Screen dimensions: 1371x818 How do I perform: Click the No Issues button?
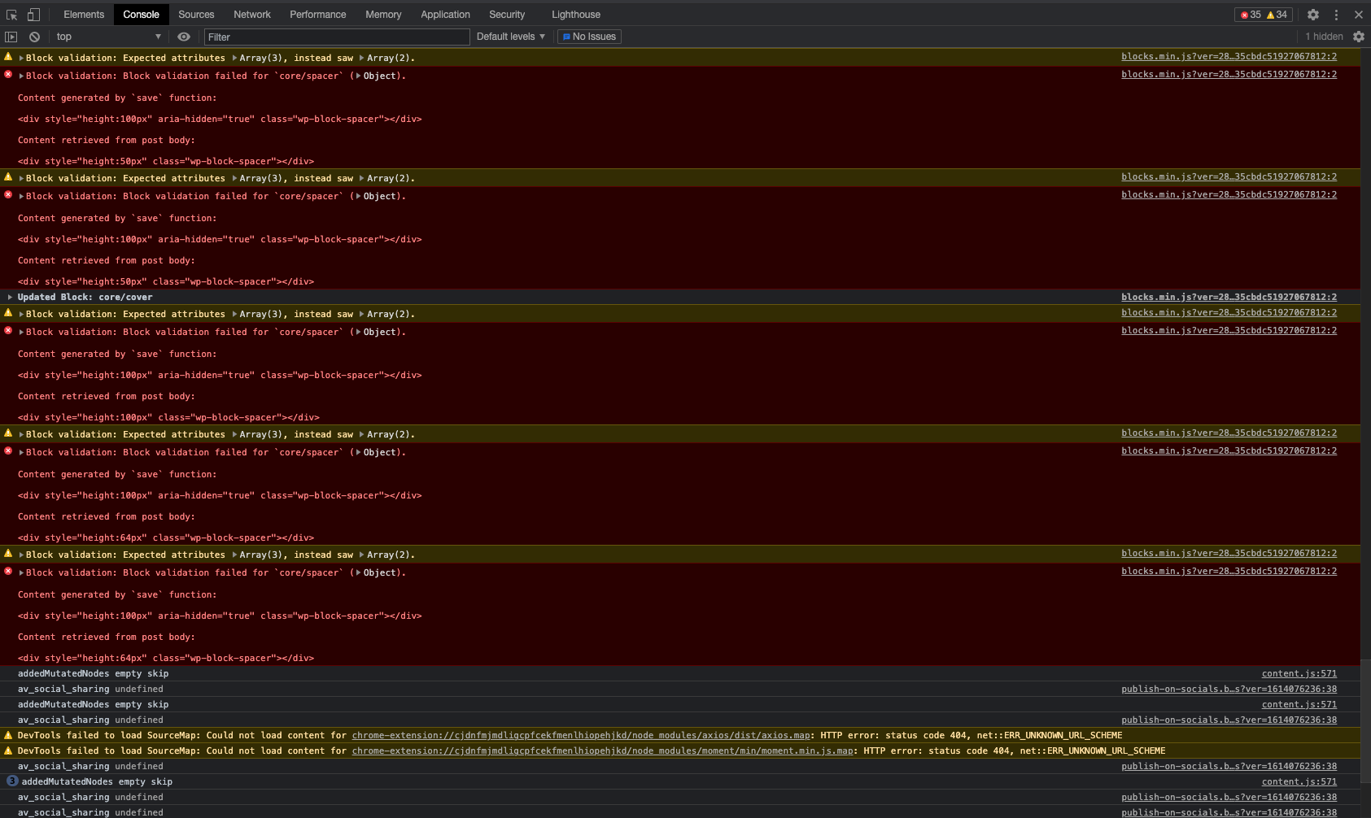tap(590, 37)
